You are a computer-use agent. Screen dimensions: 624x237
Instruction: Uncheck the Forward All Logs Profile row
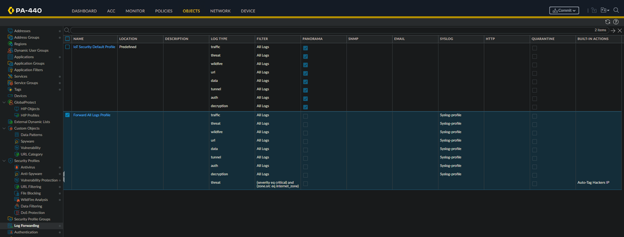point(67,115)
